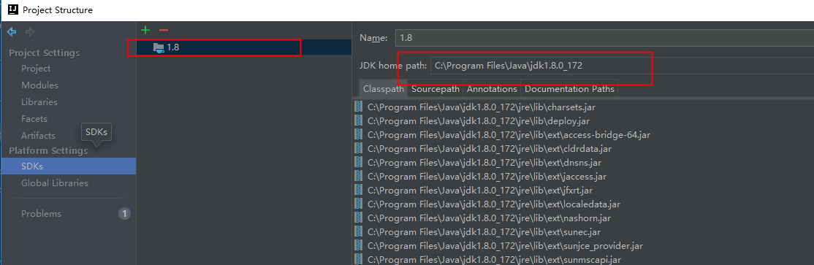Click jar icon beside charsets.jar
814x265 pixels.
point(358,107)
